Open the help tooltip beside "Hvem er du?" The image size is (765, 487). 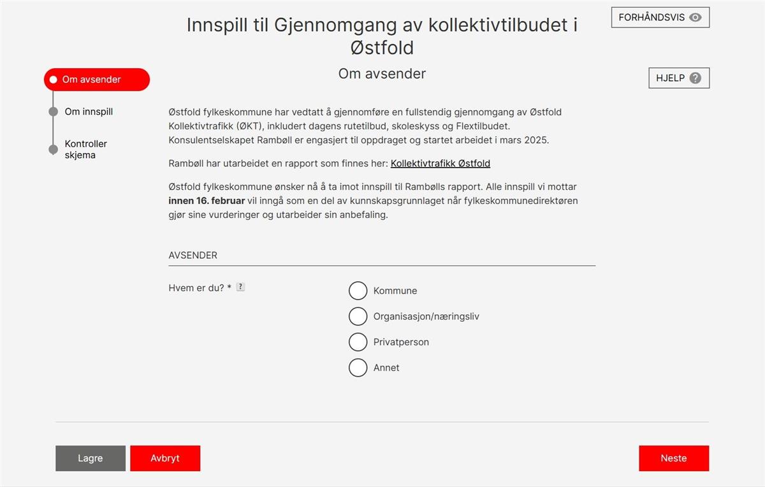pos(240,287)
